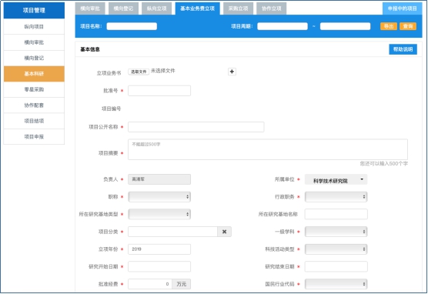Click the 批准经费 amount field

[x=150, y=284]
